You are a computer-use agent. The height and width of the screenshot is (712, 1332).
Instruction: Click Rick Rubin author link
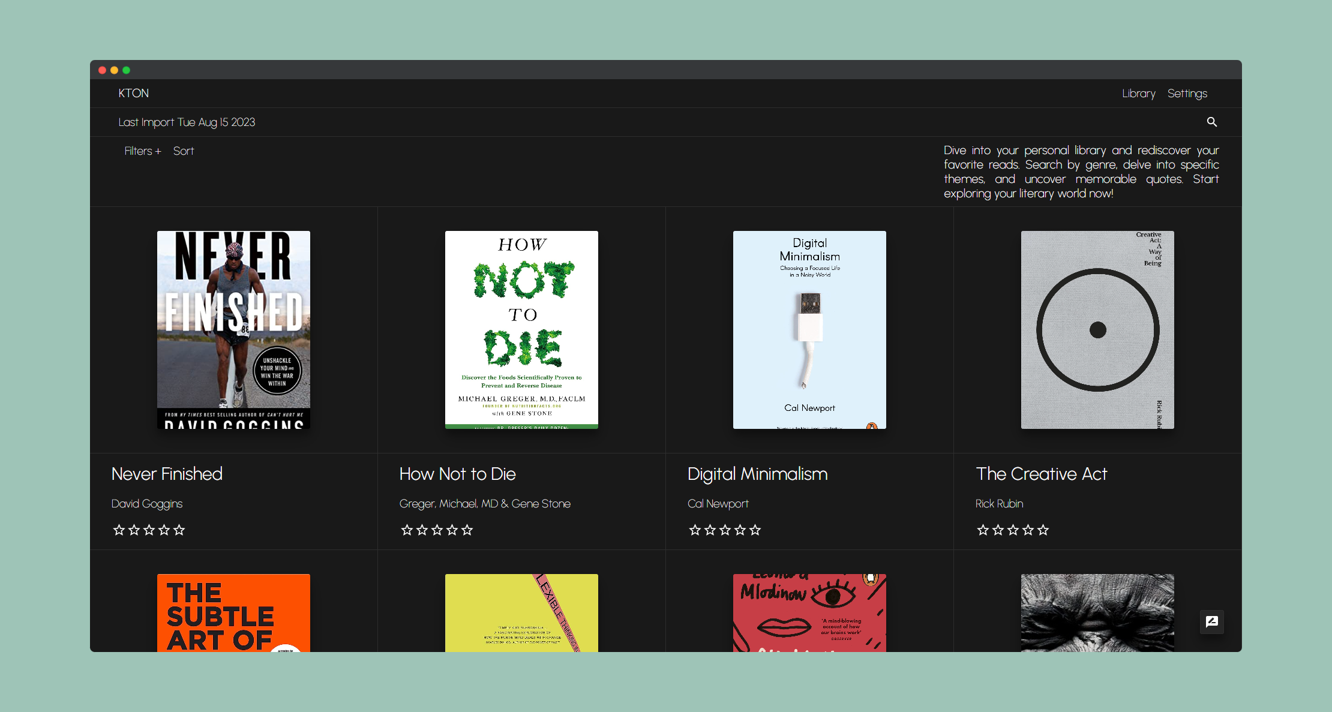(999, 504)
